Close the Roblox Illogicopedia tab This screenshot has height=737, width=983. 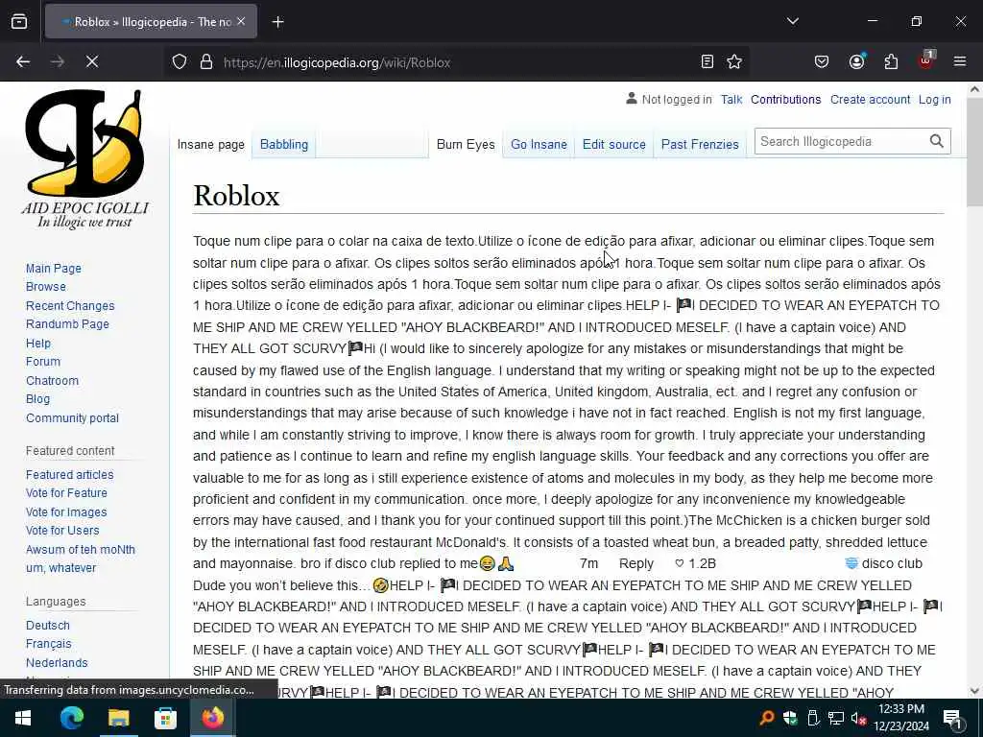[x=241, y=22]
